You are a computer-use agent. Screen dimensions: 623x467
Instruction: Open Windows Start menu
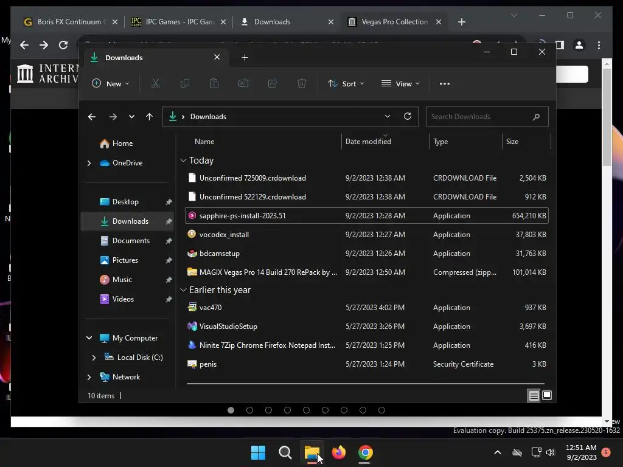point(258,452)
